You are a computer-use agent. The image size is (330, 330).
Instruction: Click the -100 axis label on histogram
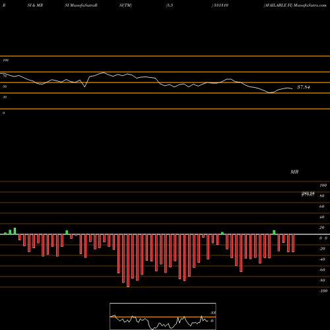coord(323,291)
